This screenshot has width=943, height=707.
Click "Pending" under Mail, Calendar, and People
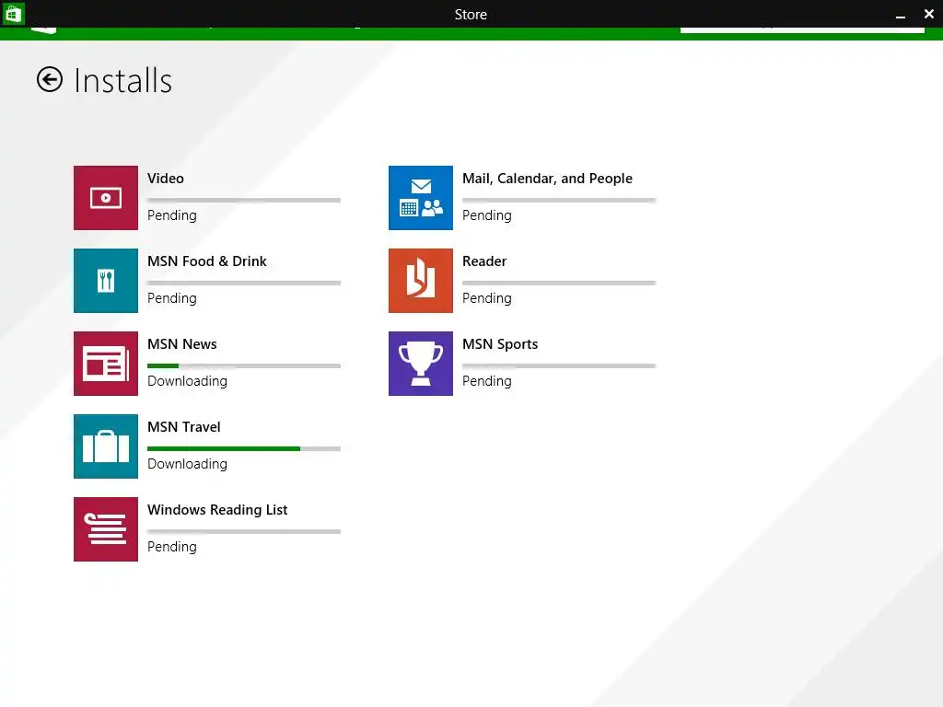487,215
